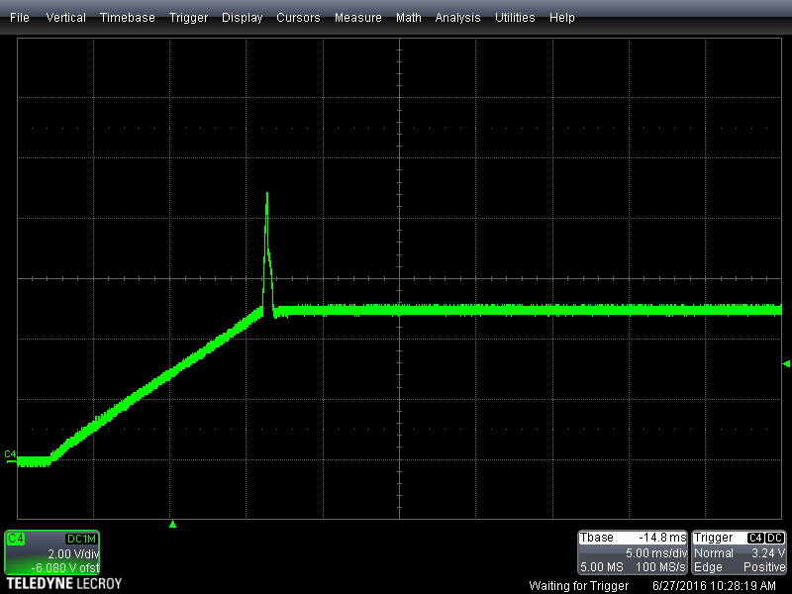
Task: Click the Edge trigger type label
Action: 708,567
